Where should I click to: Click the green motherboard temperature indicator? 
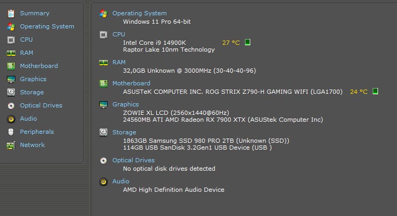point(375,91)
